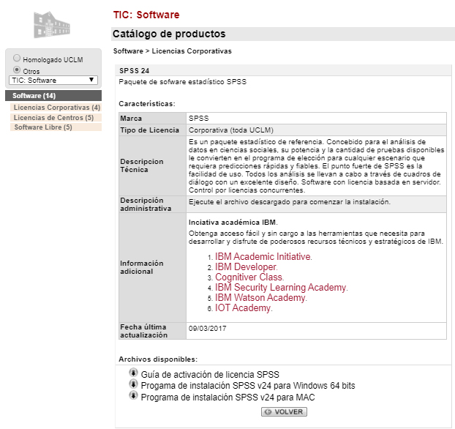Click the Inciativa académica IBM heading
Image resolution: width=455 pixels, height=429 pixels.
(x=233, y=223)
